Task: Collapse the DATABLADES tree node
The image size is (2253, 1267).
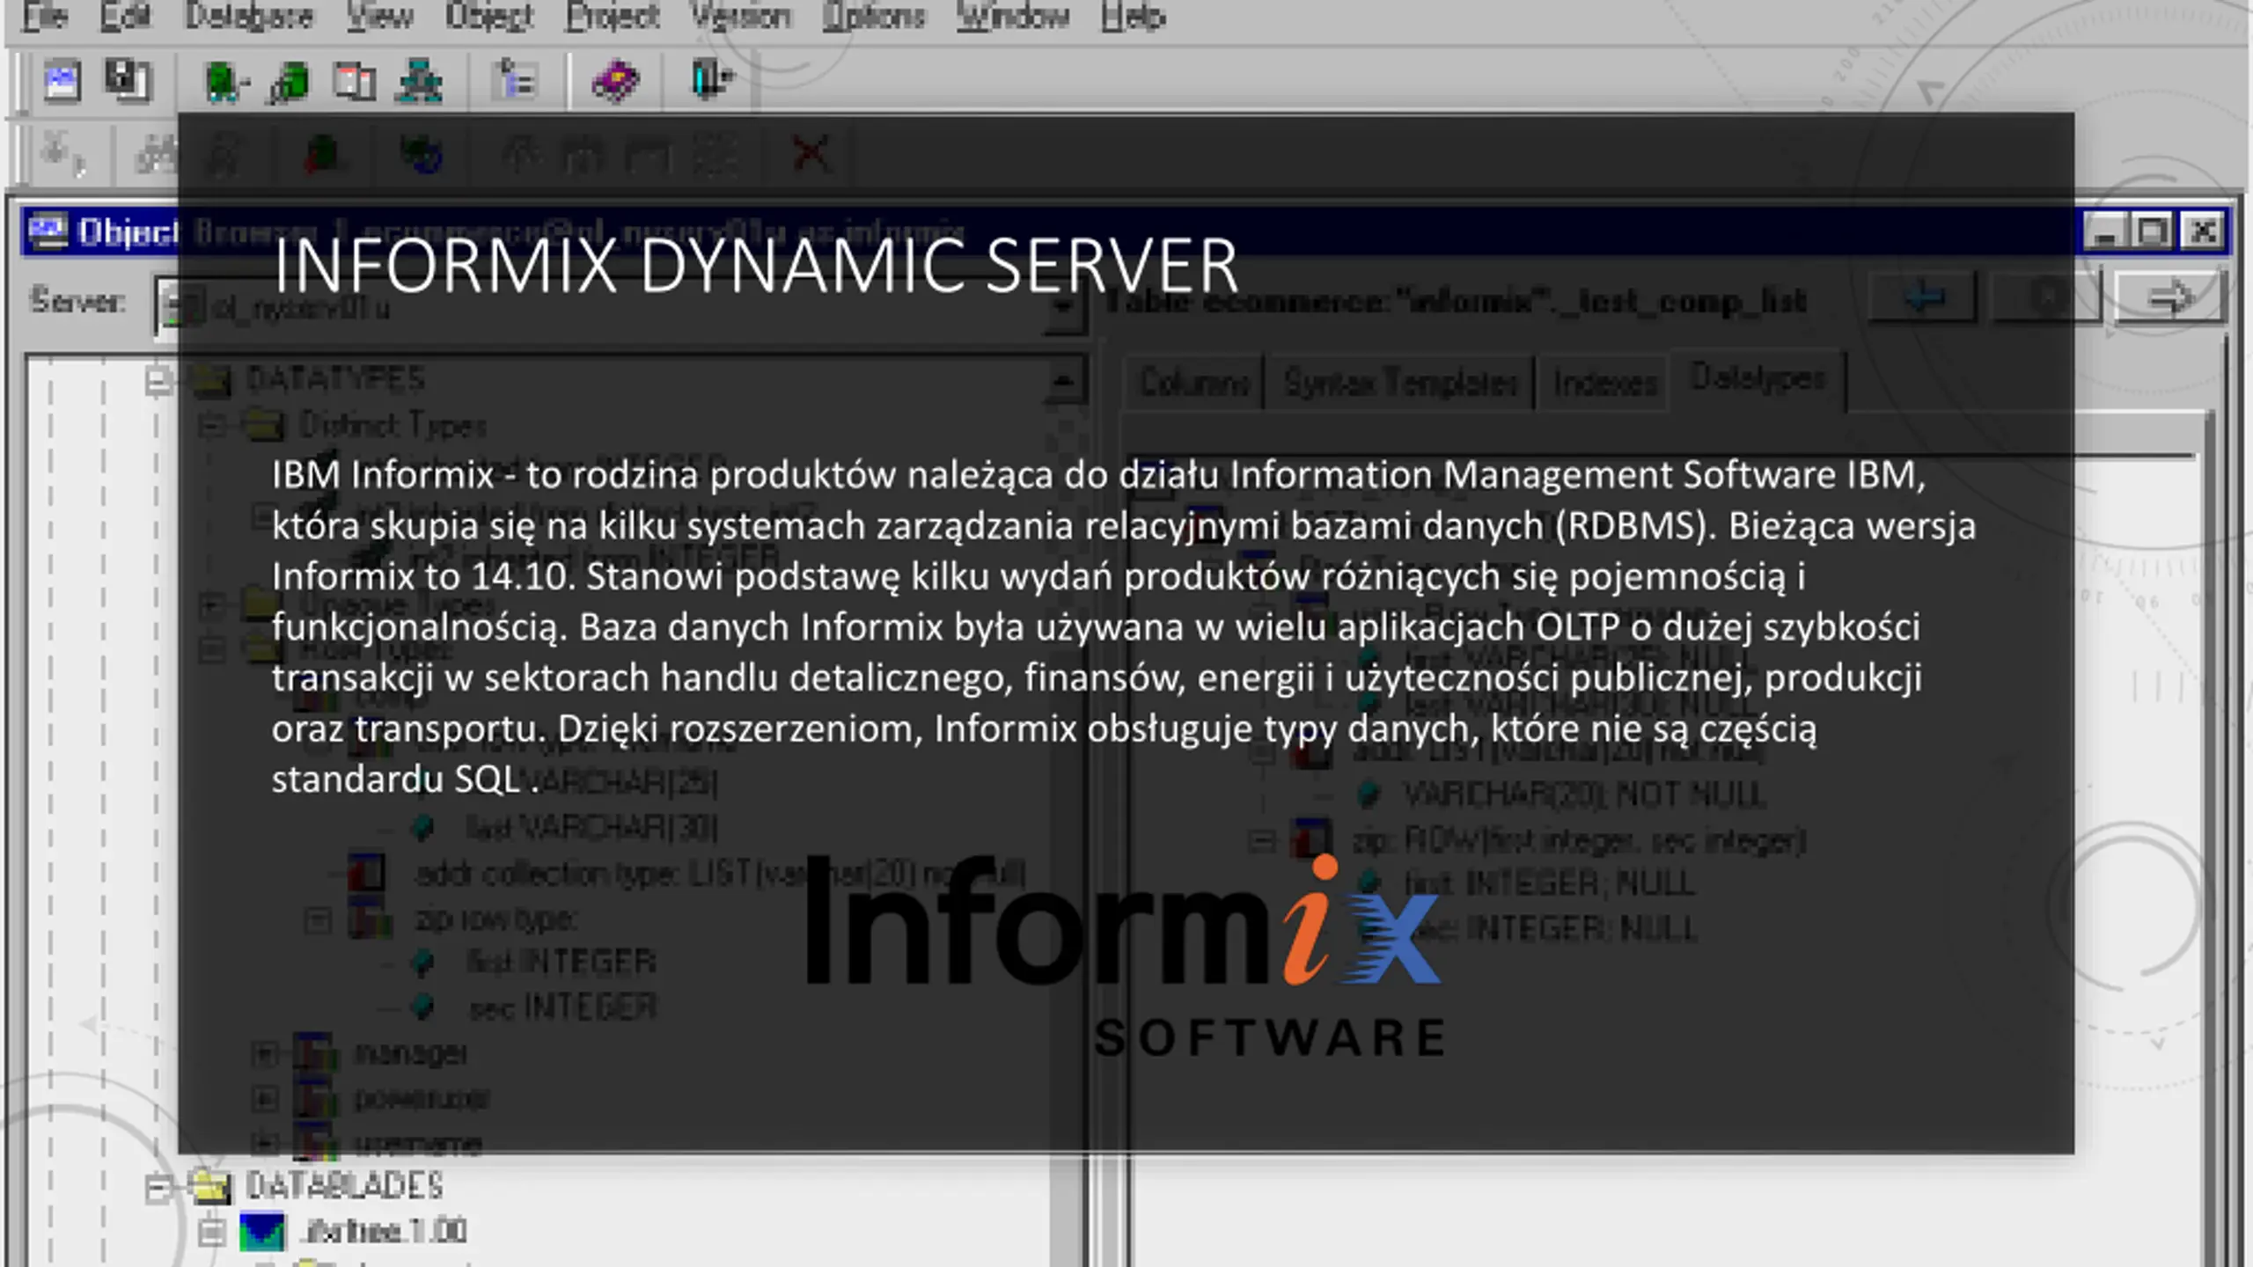Action: [158, 1188]
